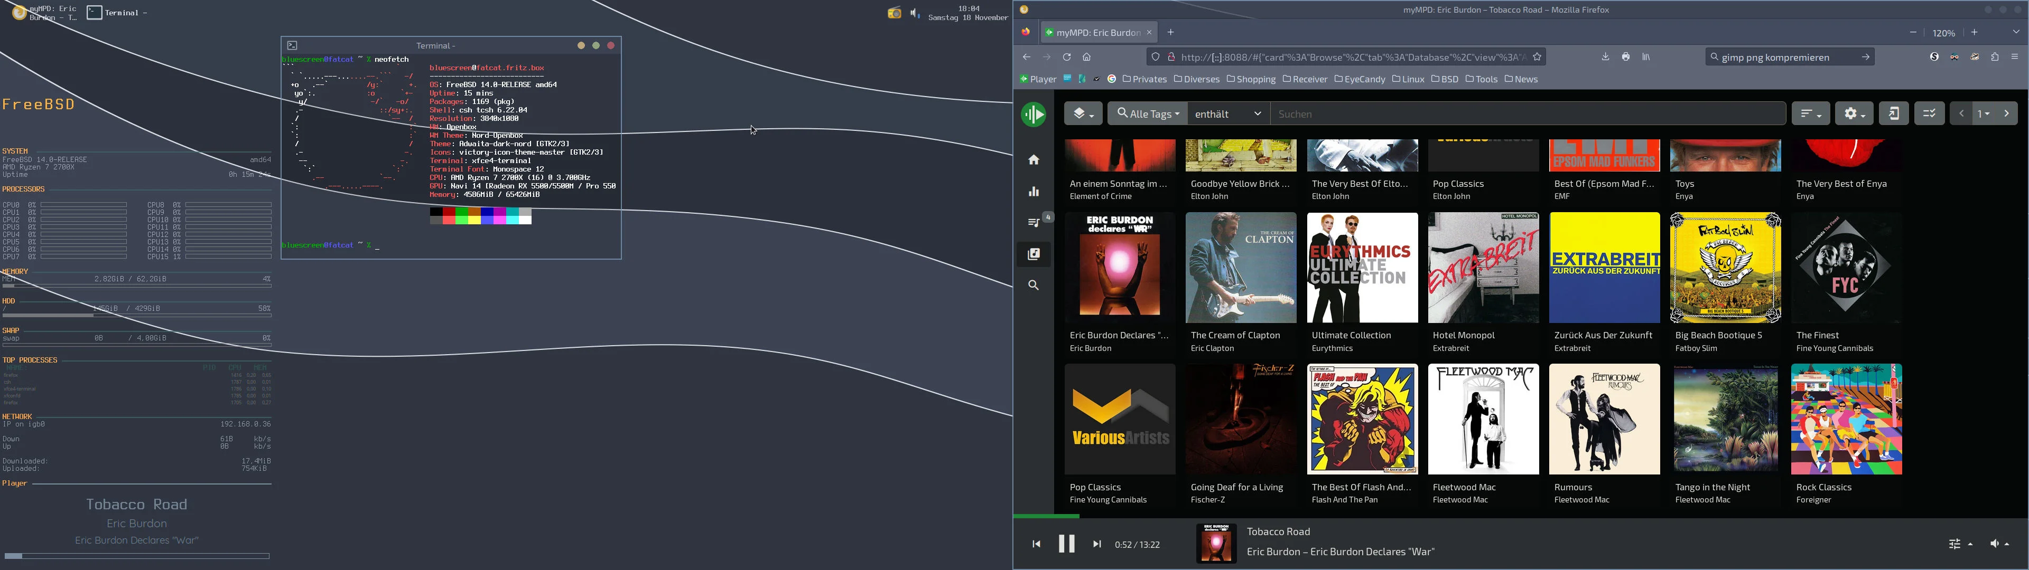Image resolution: width=2029 pixels, height=570 pixels.
Task: Skip to next track
Action: click(1096, 544)
